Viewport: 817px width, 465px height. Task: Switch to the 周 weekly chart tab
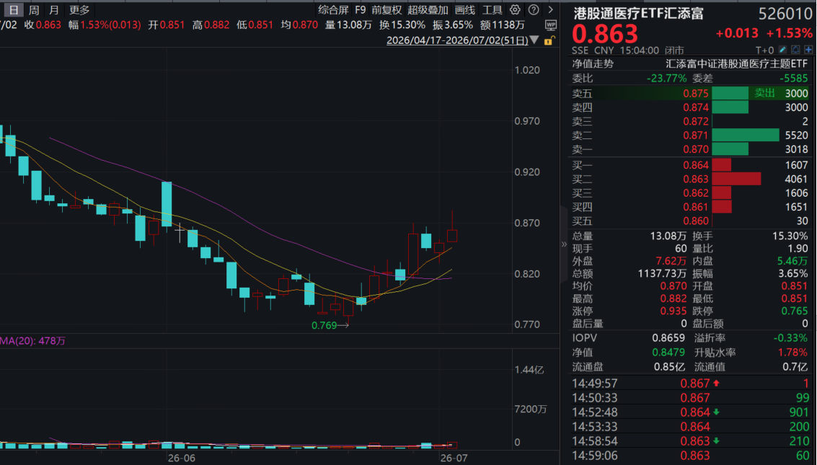[34, 10]
